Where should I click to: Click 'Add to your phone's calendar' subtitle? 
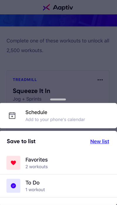(x=55, y=119)
